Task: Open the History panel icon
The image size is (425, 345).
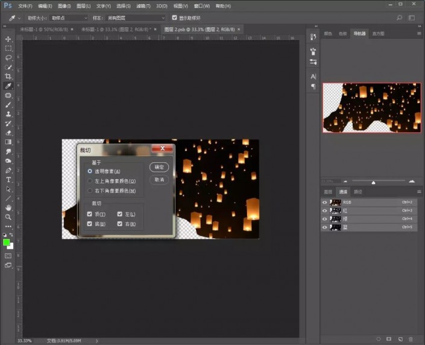Action: tap(313, 37)
